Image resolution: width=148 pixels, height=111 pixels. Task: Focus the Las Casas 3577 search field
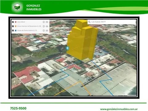112,22
